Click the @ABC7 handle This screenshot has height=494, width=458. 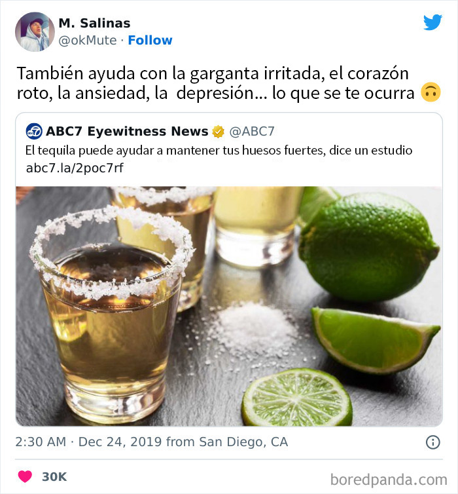(252, 132)
